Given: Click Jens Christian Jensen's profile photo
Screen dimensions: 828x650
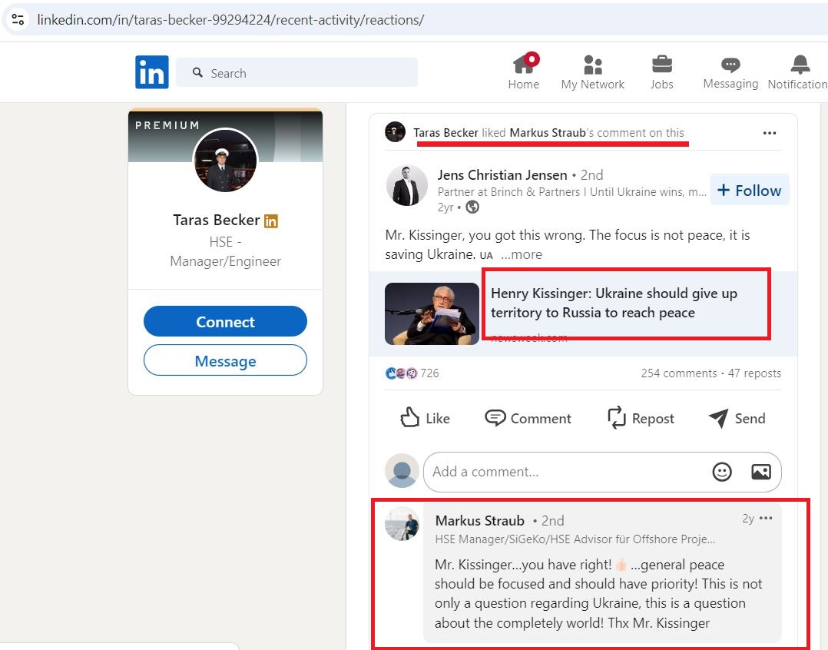Looking at the screenshot, I should [406, 185].
